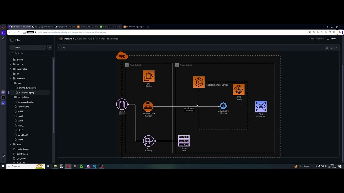Image resolution: width=344 pixels, height=193 pixels.
Task: Collapse the assets folder
Action: coord(12,83)
